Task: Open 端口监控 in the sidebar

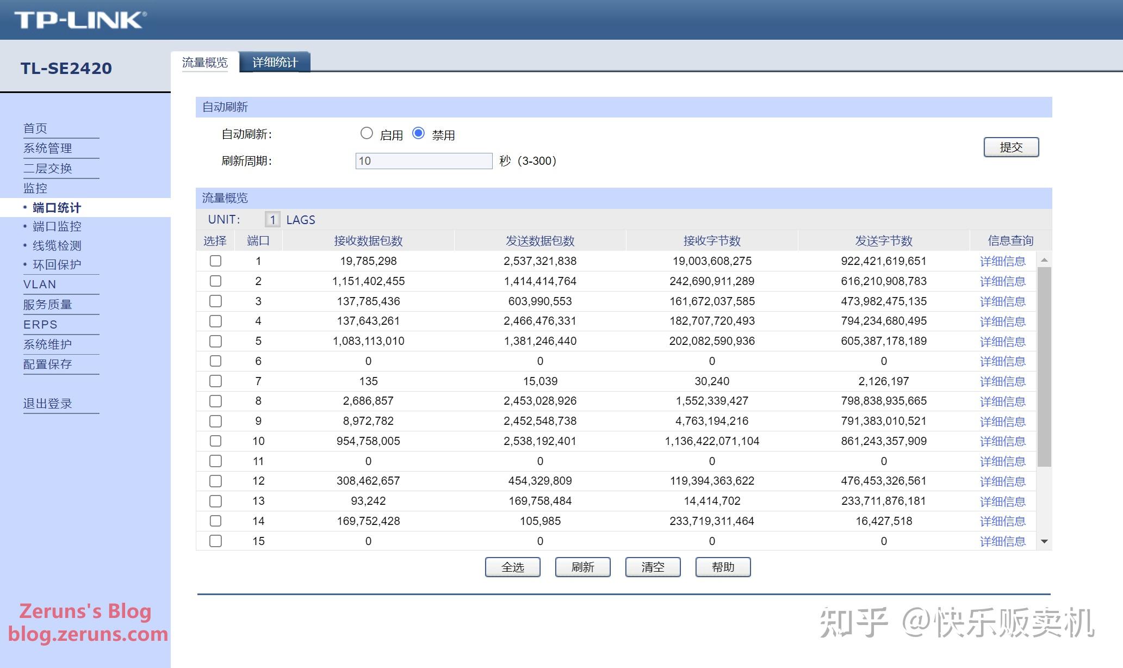Action: (x=57, y=226)
